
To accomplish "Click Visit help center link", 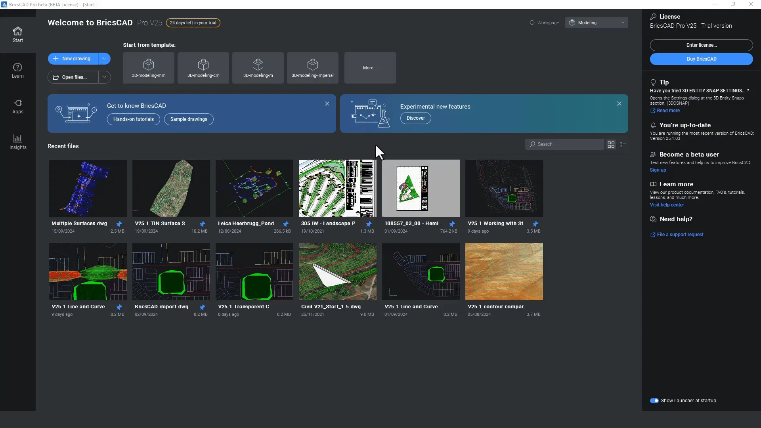I will pos(667,205).
